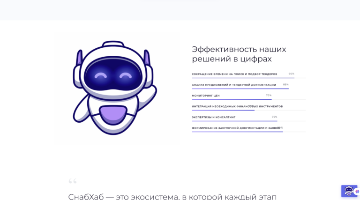The width and height of the screenshot is (360, 200).
Task: Click label 'Мониторинг цен'
Action: (x=206, y=96)
